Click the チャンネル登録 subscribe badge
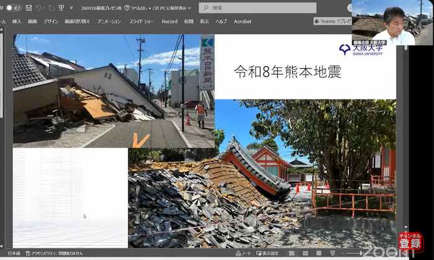This screenshot has width=434, height=260. (x=410, y=242)
